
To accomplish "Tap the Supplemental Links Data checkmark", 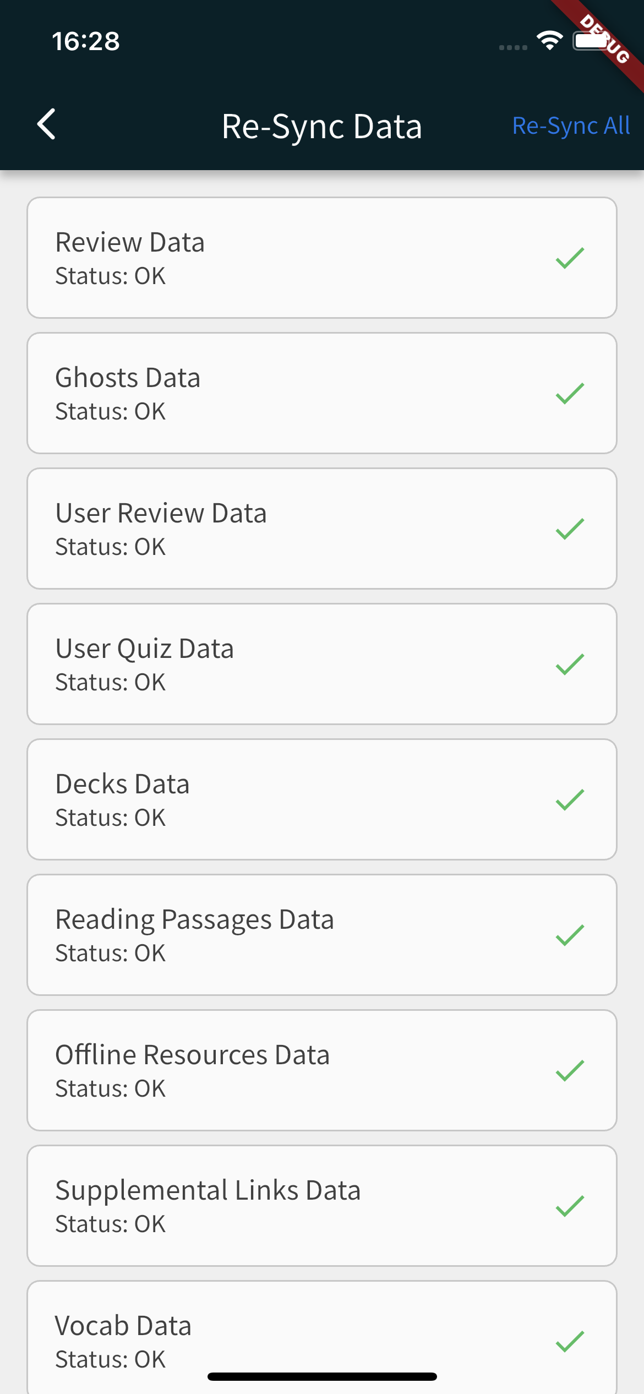I will tap(570, 1206).
